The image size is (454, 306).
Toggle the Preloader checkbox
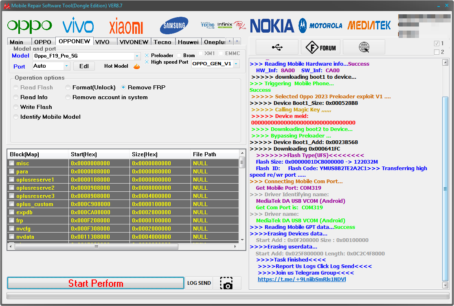pyautogui.click(x=147, y=55)
